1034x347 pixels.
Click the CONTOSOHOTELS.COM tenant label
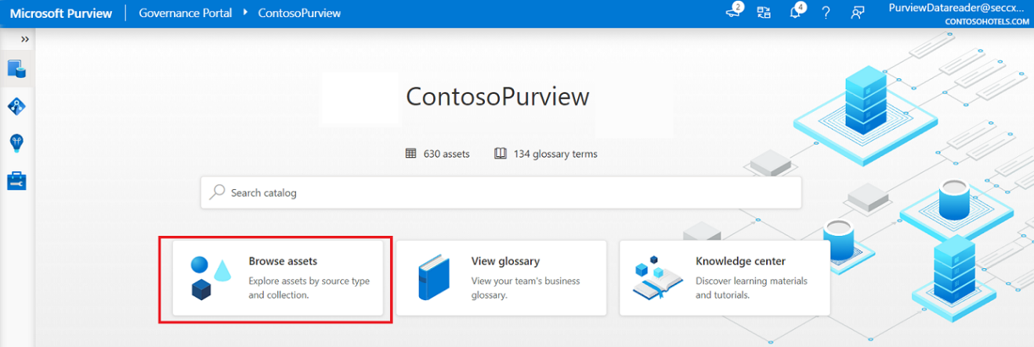(x=987, y=22)
